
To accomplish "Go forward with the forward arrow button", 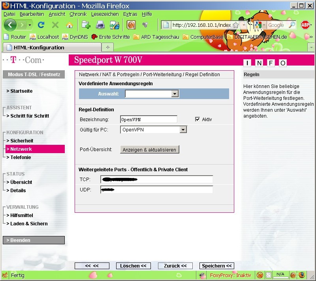I will [22, 25].
